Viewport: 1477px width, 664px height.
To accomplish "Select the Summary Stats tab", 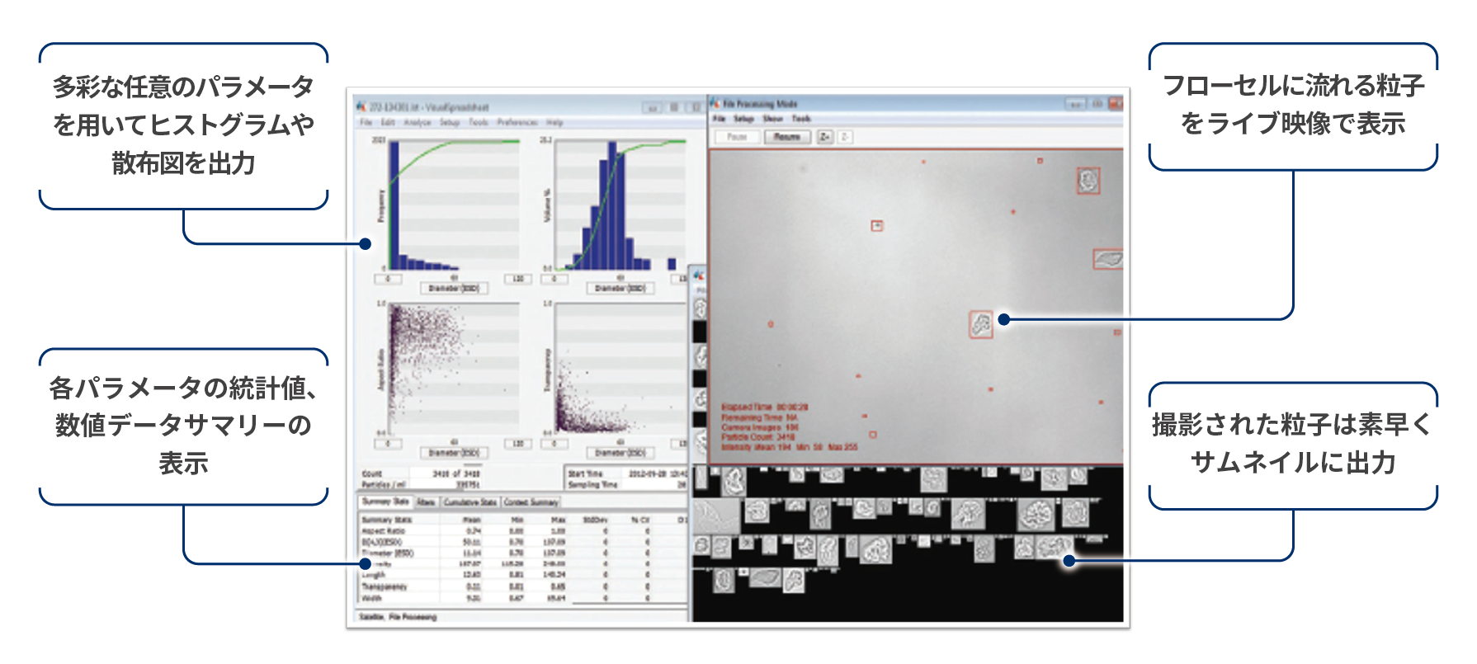I will [x=385, y=502].
